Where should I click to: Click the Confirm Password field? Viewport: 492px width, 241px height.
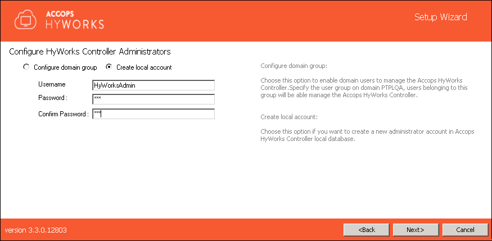[154, 114]
